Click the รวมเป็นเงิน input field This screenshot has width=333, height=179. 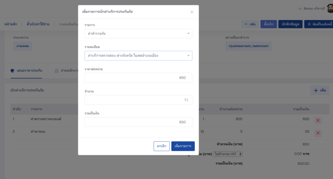138,122
